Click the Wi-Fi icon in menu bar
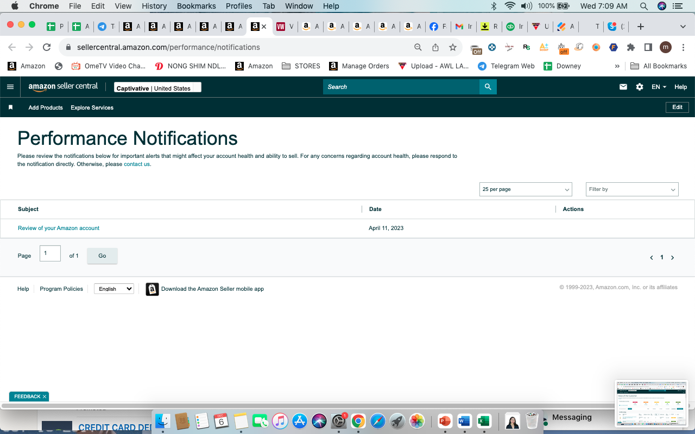Screen dimensions: 695x434 [x=509, y=6]
